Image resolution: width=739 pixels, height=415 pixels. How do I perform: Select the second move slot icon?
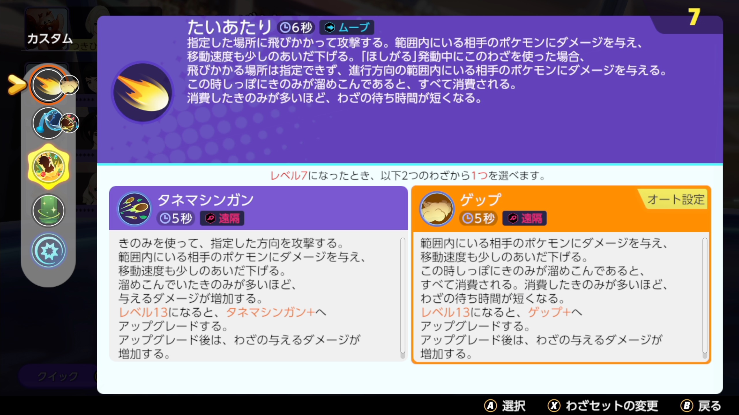click(48, 123)
